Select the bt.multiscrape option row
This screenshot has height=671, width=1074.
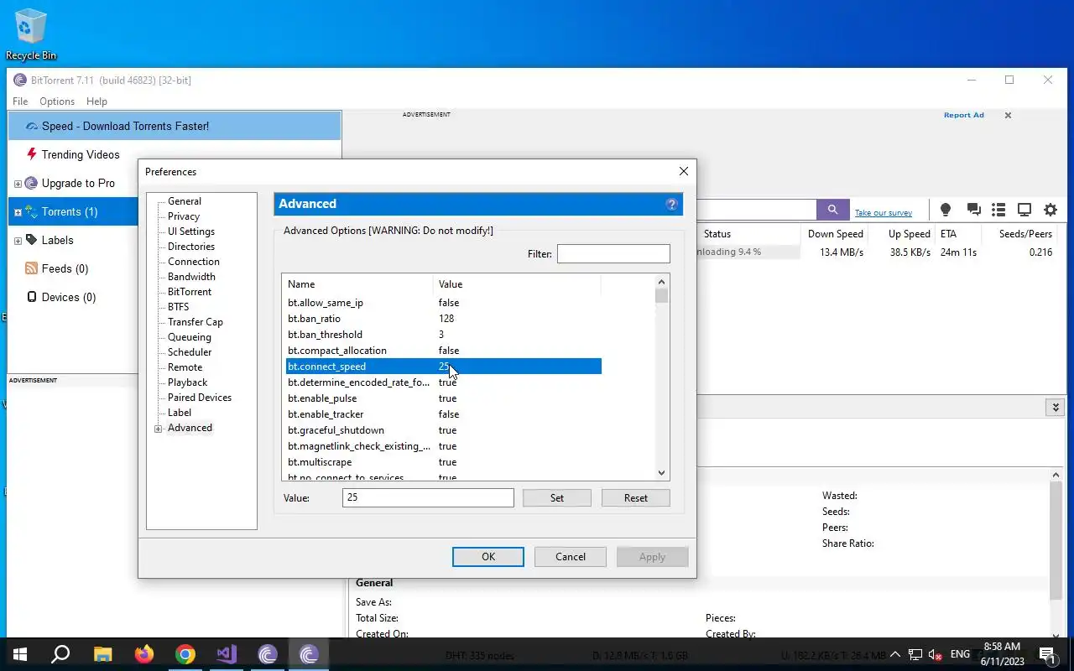pos(444,462)
